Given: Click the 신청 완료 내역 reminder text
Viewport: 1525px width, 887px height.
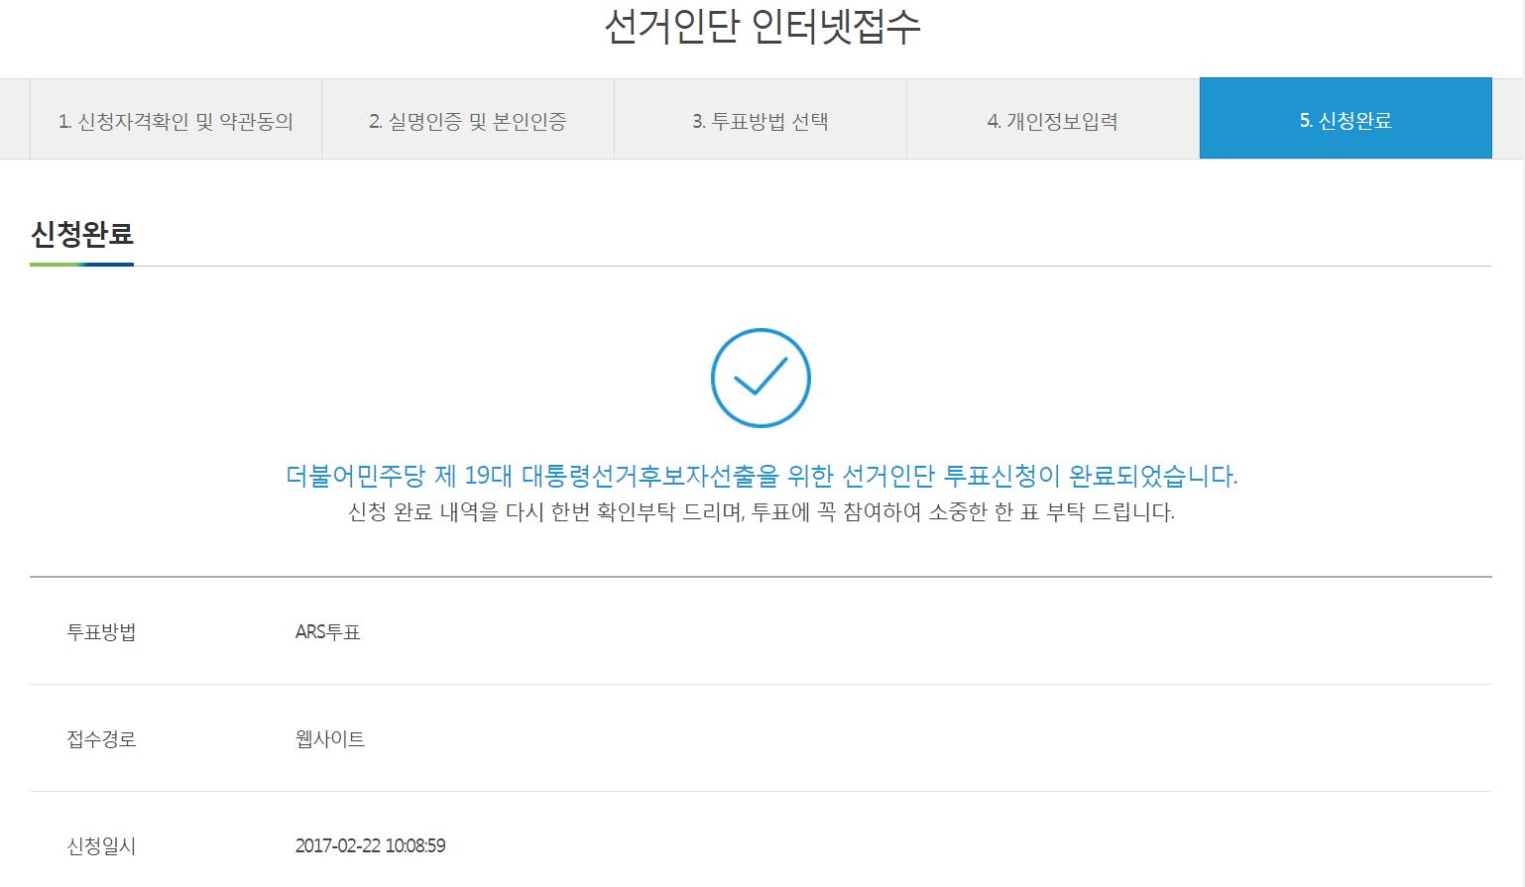Looking at the screenshot, I should (762, 512).
